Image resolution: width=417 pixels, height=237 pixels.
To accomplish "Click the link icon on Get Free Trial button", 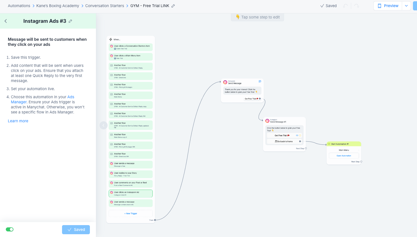I will pos(297,135).
